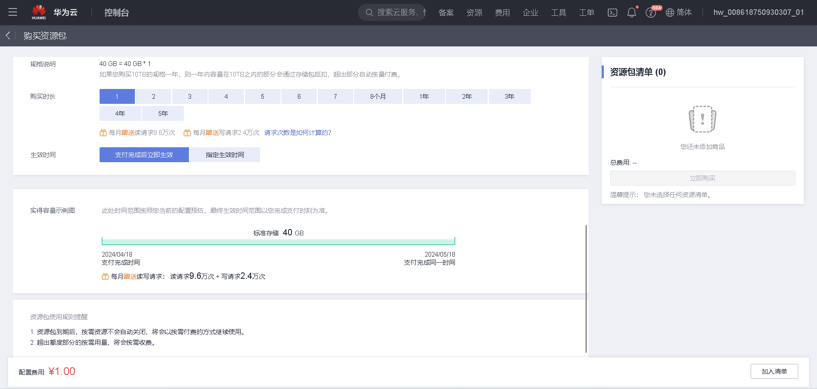The image size is (817, 389).
Task: Click the green 标准存储 capacity bar
Action: click(278, 241)
